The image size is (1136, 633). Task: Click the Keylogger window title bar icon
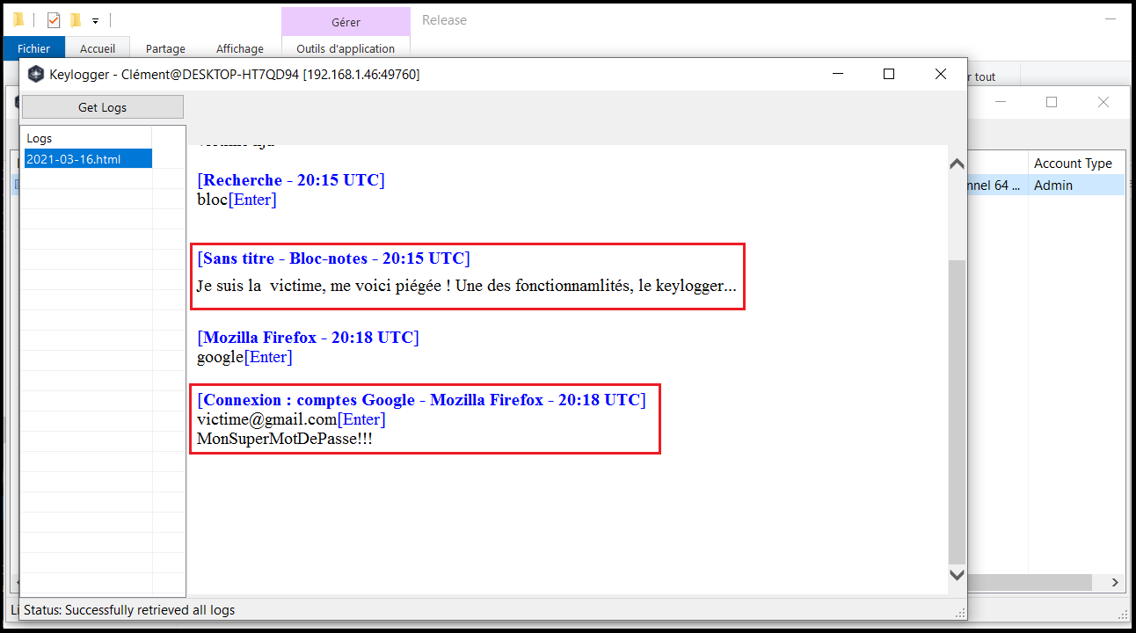pyautogui.click(x=36, y=75)
